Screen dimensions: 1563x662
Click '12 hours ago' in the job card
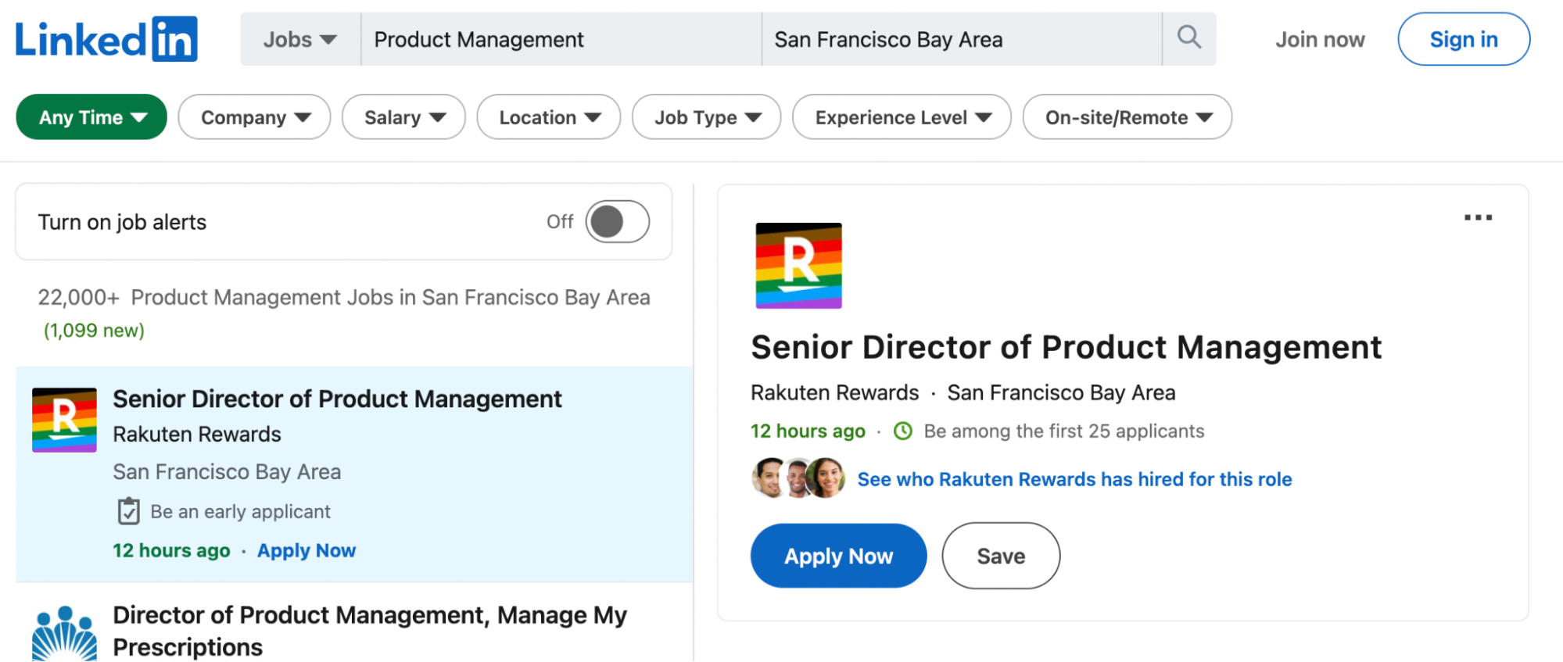pyautogui.click(x=171, y=550)
